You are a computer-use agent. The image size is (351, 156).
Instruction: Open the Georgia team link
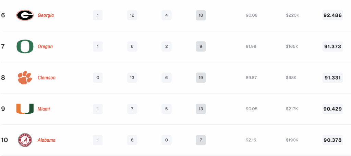pyautogui.click(x=46, y=15)
